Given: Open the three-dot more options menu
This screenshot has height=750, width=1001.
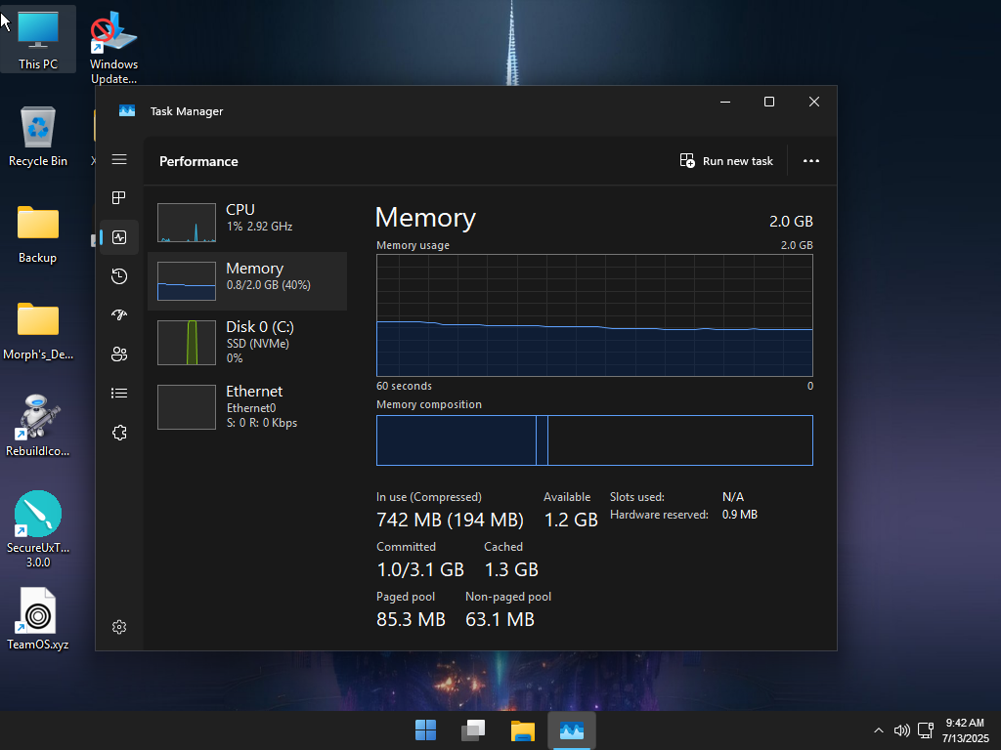Looking at the screenshot, I should [810, 161].
